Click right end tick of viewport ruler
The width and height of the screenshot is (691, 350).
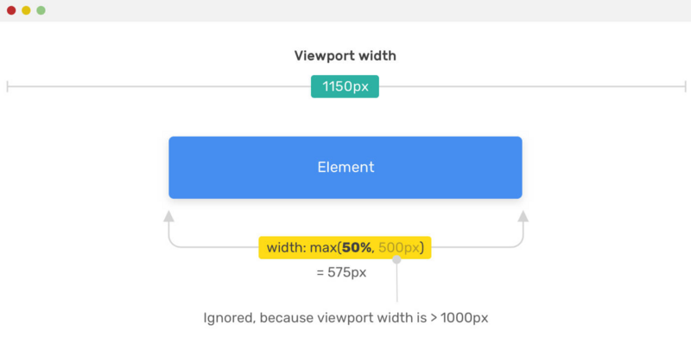(x=684, y=86)
